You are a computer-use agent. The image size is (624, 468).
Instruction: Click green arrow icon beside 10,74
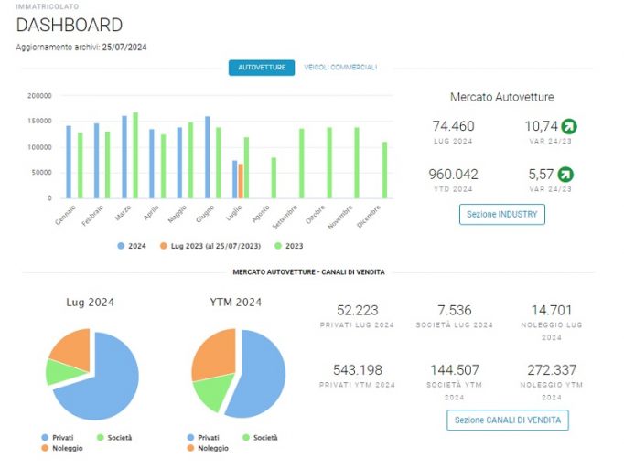pos(569,126)
